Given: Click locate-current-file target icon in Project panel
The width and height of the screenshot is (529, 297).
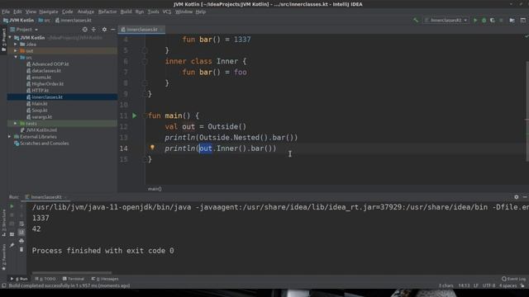Looking at the screenshot, I should tap(84, 30).
